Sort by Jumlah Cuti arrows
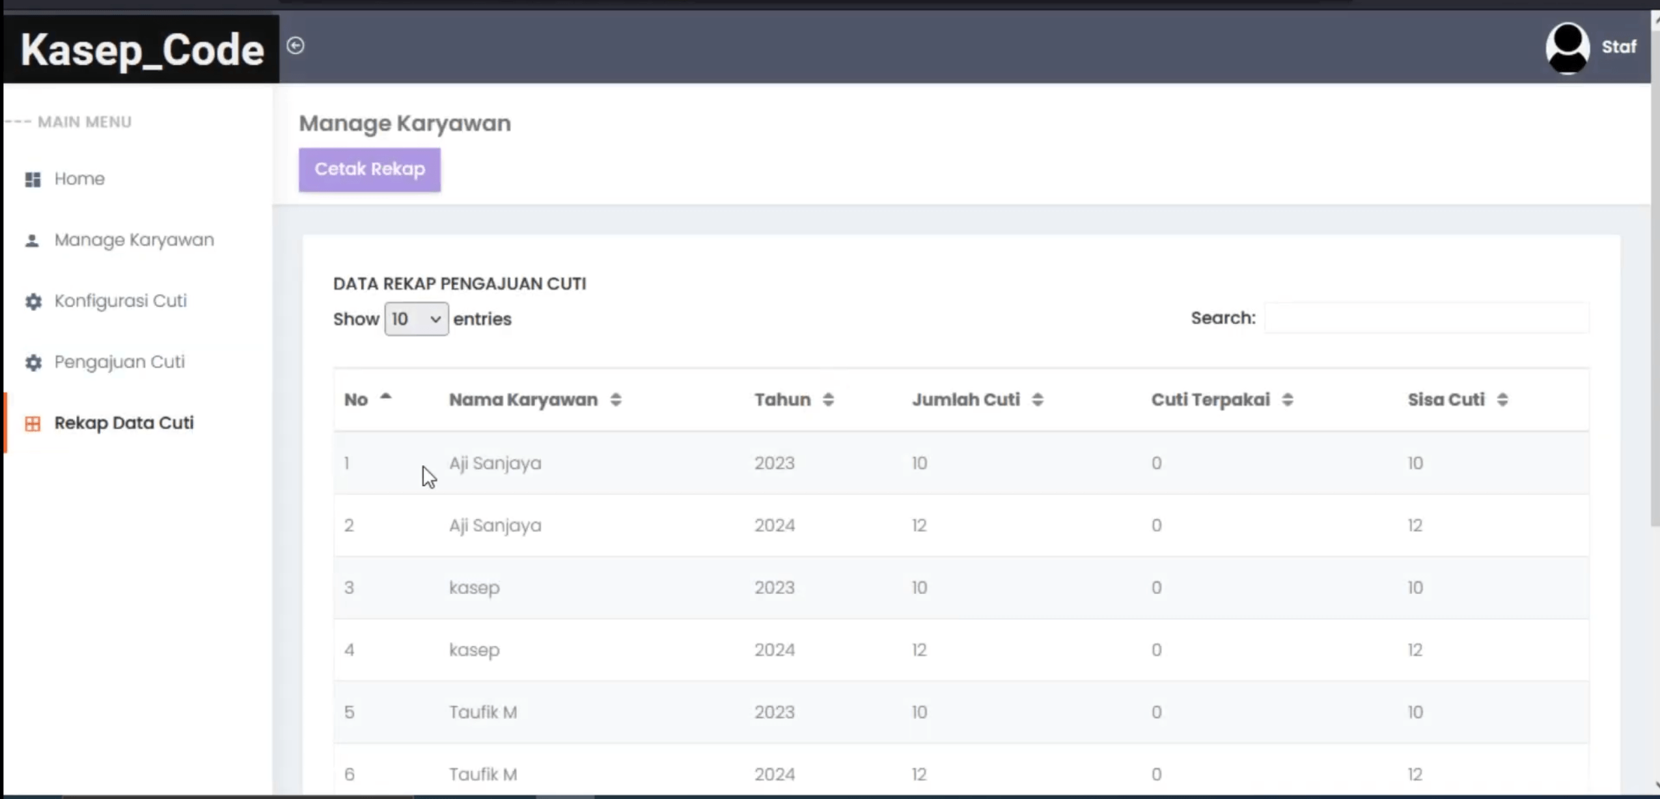Viewport: 1660px width, 799px height. pos(1038,399)
